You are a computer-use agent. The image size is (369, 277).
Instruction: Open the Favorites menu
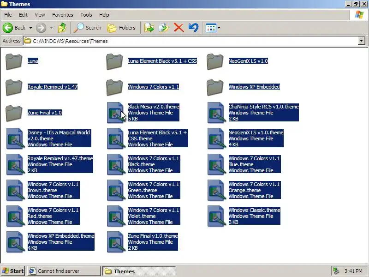[x=63, y=15]
